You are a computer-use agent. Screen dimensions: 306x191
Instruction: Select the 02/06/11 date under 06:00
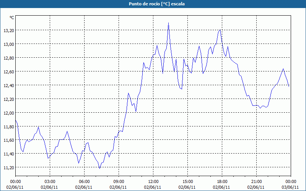point(84,187)
